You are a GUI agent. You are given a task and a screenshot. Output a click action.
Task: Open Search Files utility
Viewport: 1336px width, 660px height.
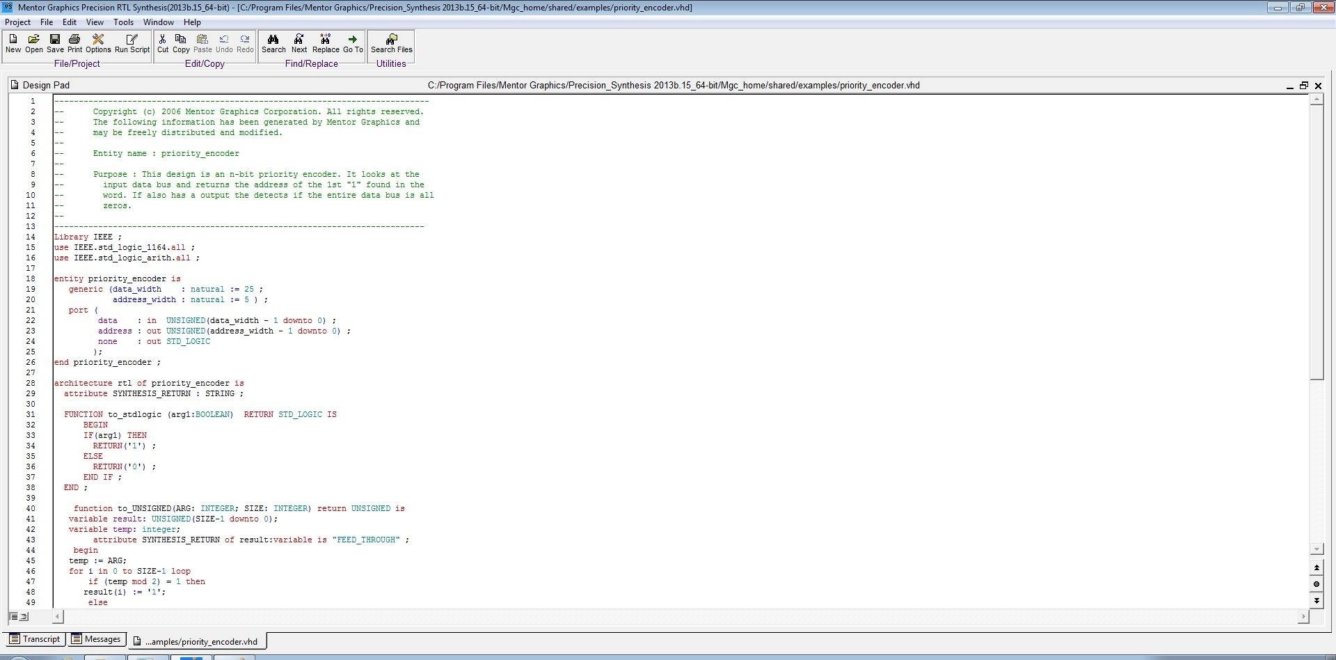point(391,44)
